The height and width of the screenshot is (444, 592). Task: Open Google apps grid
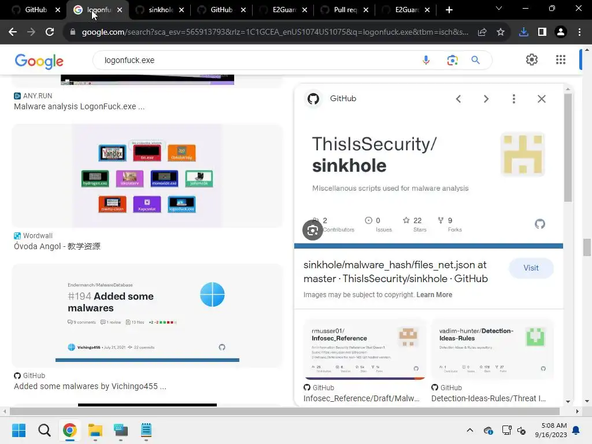pyautogui.click(x=561, y=60)
